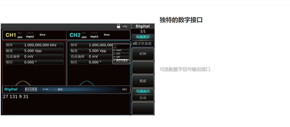Open the 数据类型 softkey menu
This screenshot has width=290, height=127.
tap(143, 40)
